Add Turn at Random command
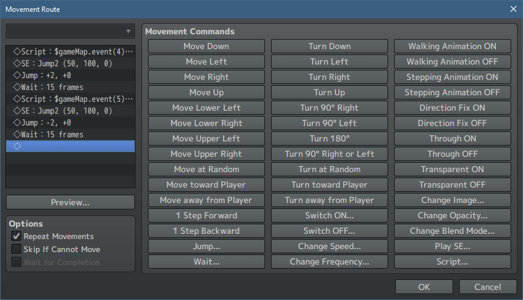This screenshot has width=523, height=300. (x=330, y=169)
